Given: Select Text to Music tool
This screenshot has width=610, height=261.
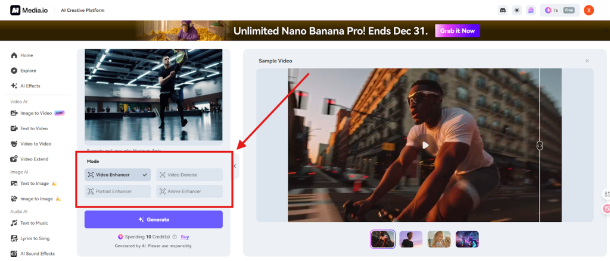Looking at the screenshot, I should click(33, 223).
